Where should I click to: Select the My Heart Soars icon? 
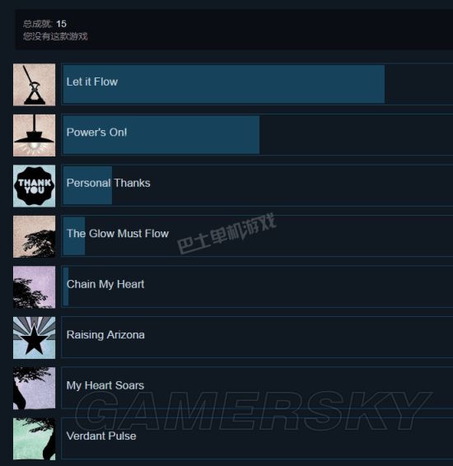pyautogui.click(x=35, y=388)
